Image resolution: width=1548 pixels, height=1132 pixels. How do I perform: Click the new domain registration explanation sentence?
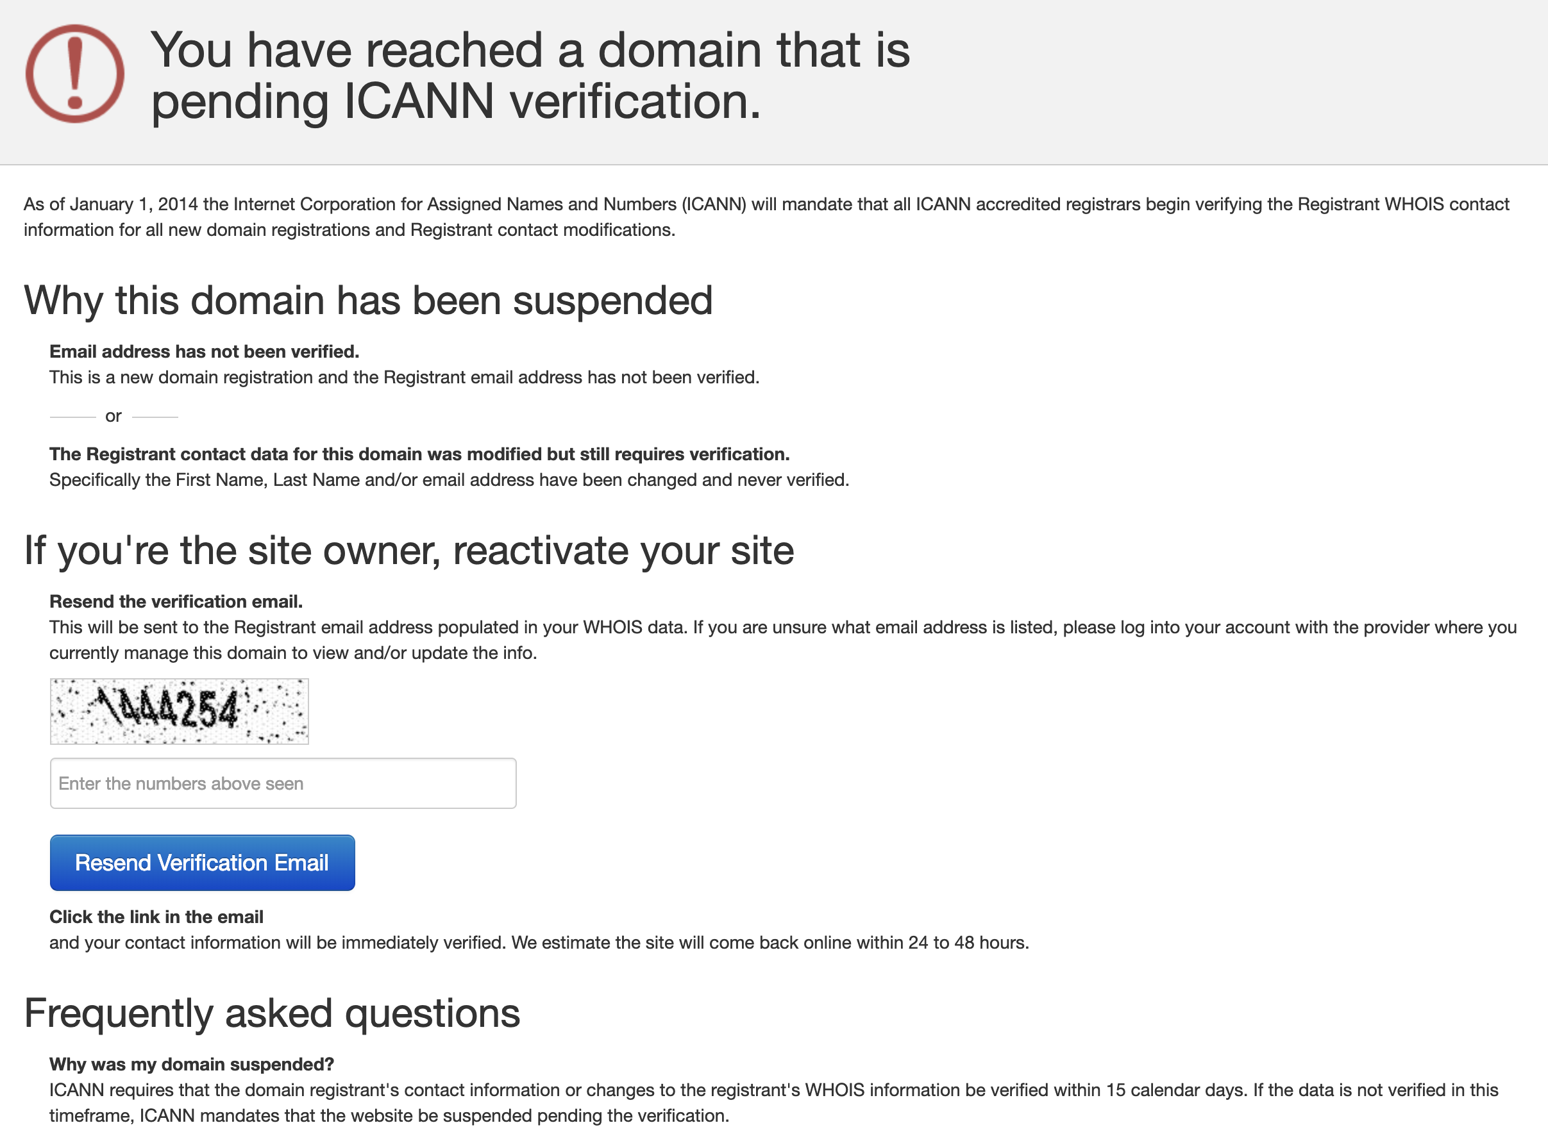click(405, 378)
